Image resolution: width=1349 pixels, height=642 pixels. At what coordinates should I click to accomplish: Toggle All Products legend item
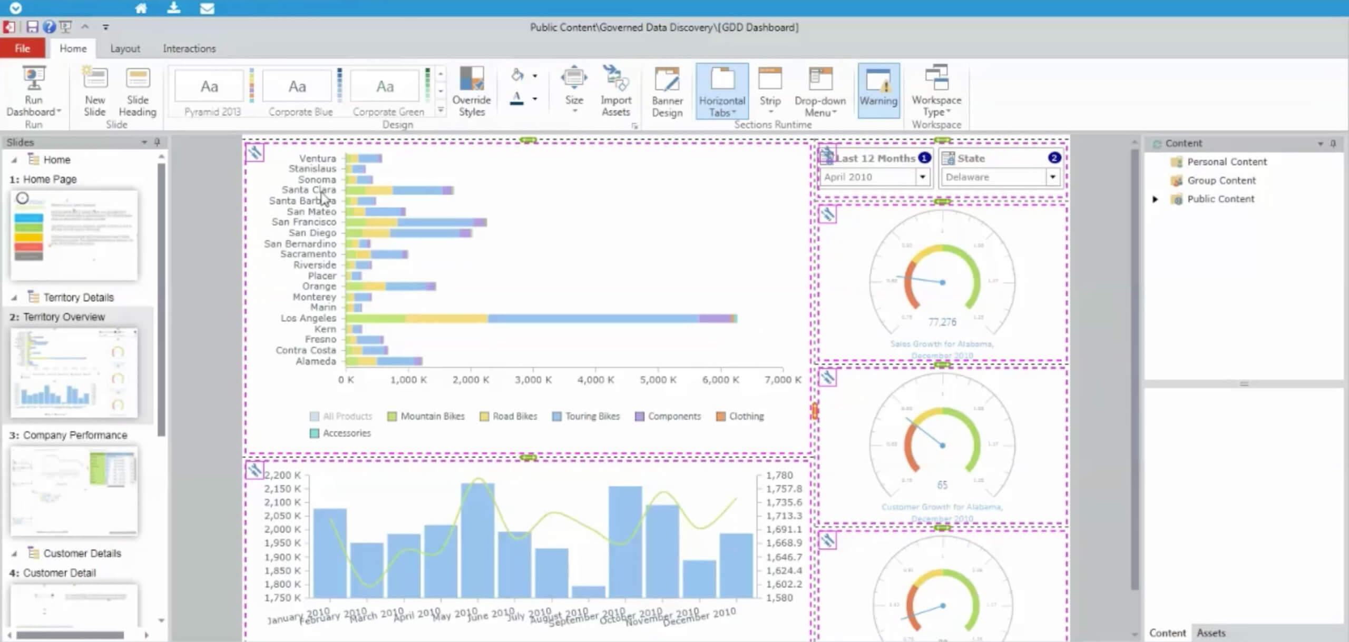341,416
